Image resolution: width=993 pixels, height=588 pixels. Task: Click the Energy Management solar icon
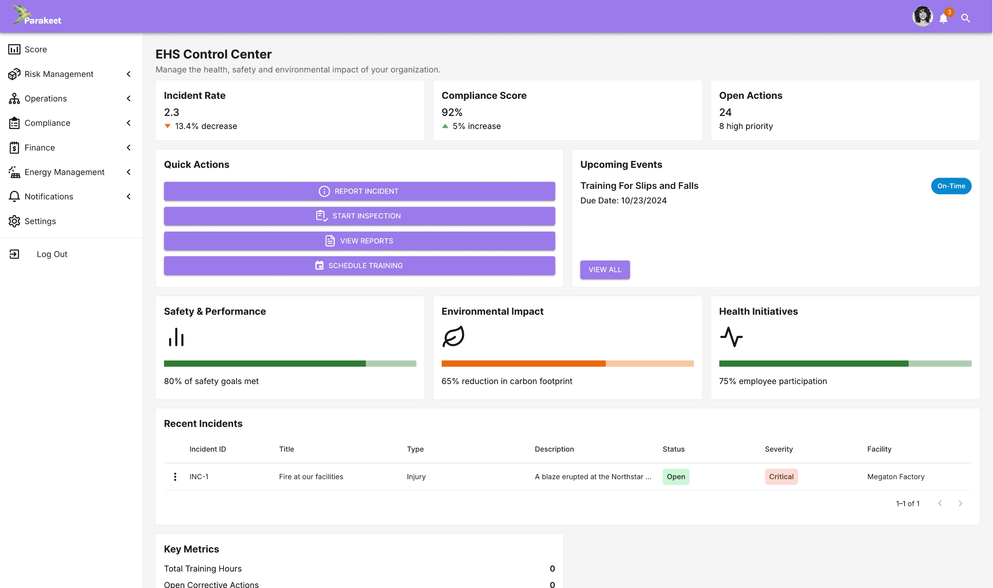coord(14,172)
